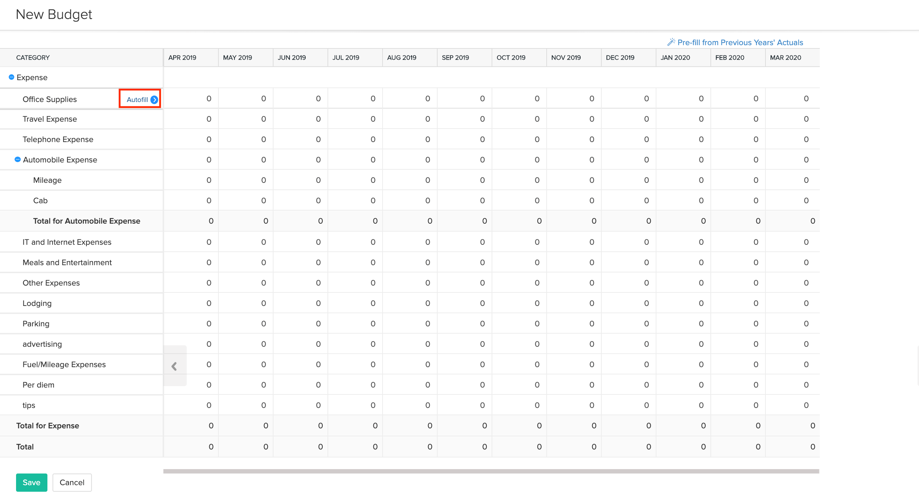Save the new budget

(31, 483)
